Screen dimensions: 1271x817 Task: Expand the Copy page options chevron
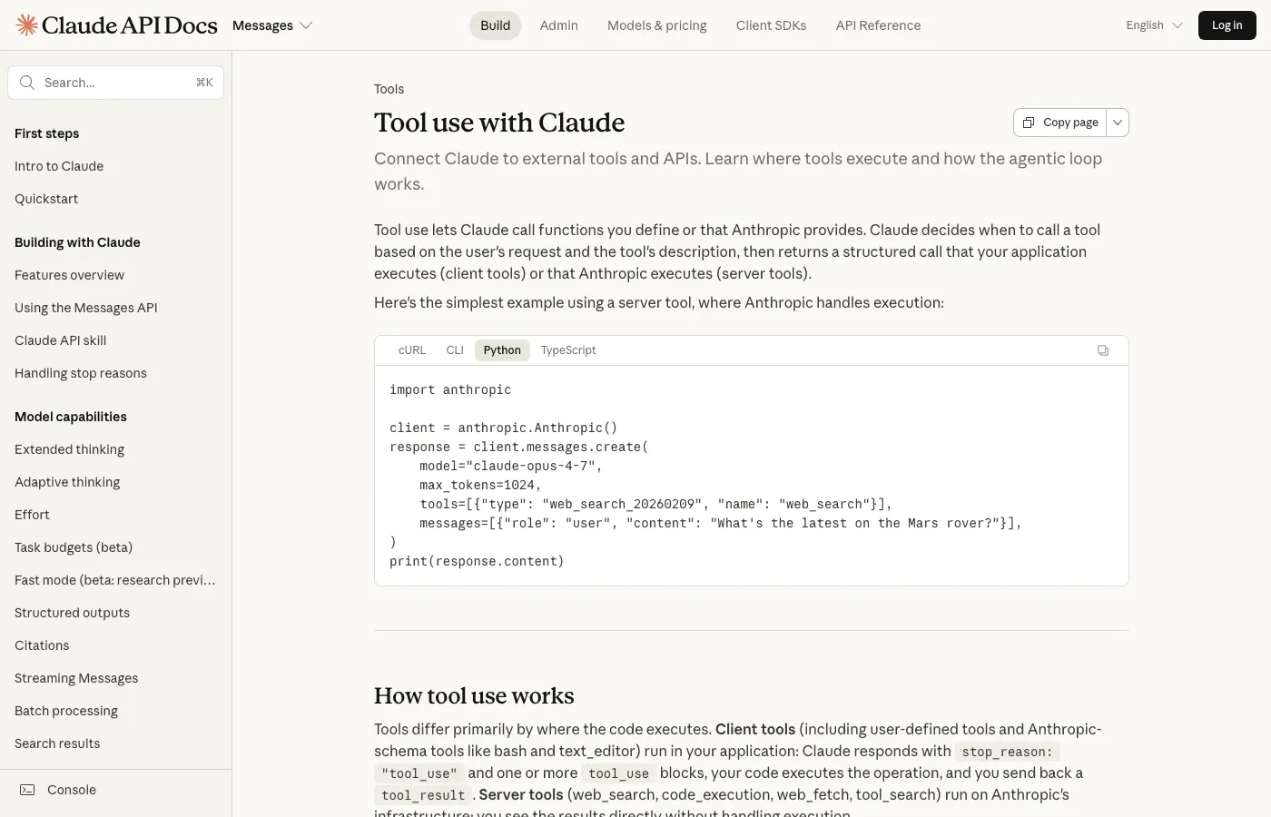[1118, 122]
